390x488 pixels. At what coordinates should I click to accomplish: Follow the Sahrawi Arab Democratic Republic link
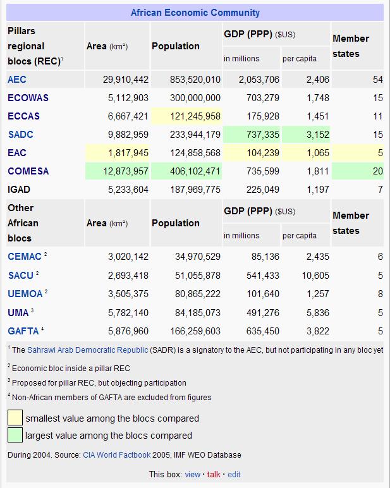pos(87,350)
